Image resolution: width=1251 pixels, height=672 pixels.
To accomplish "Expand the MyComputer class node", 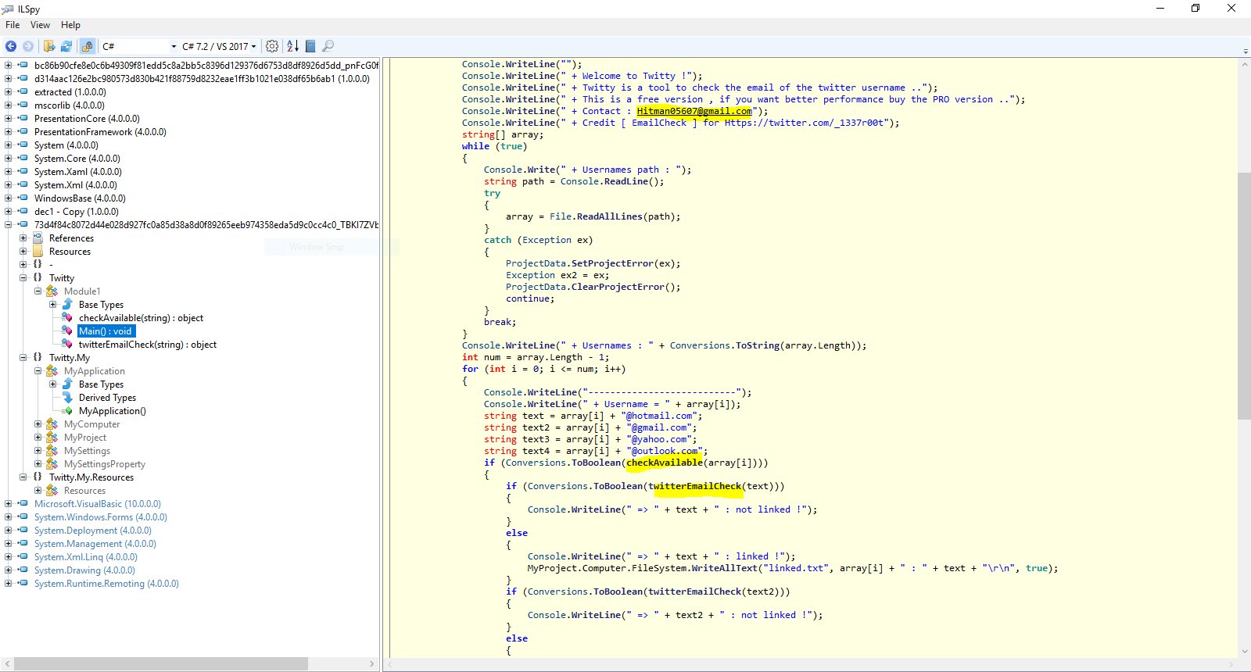I will 38,424.
